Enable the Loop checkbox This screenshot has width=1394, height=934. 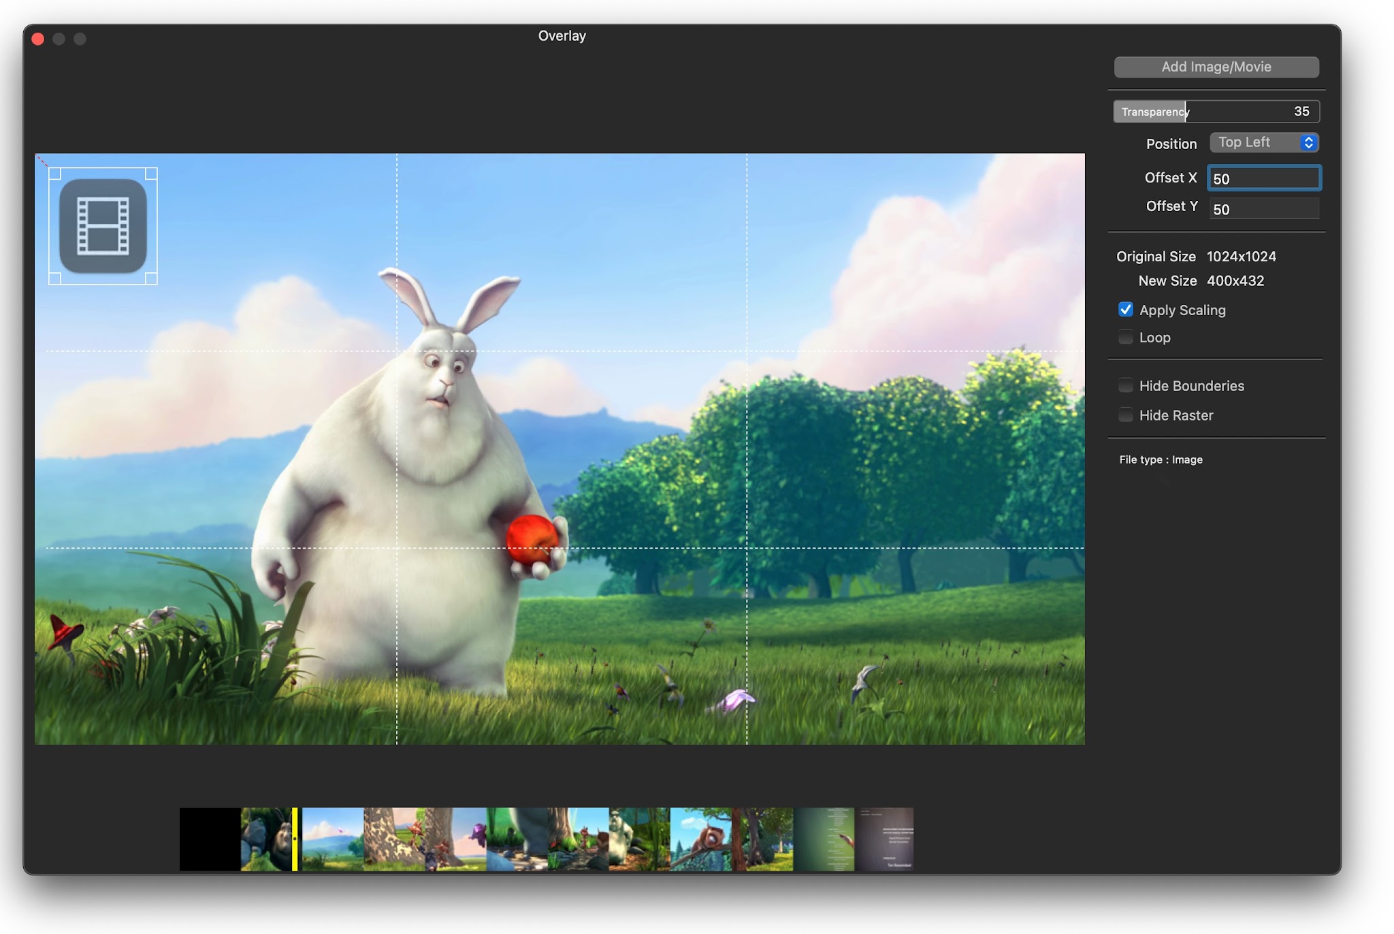click(x=1126, y=338)
